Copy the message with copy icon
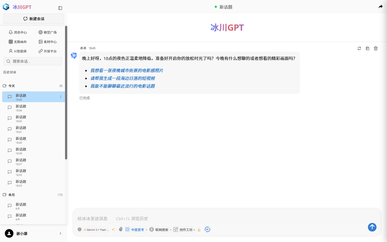The image size is (387, 242). point(368,48)
